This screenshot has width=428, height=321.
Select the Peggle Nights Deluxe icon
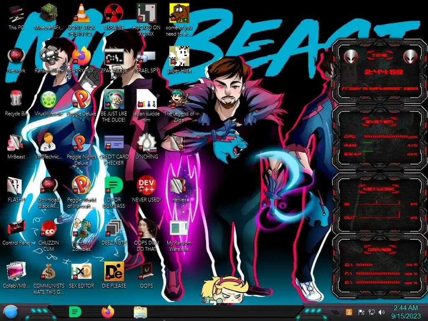pyautogui.click(x=82, y=143)
